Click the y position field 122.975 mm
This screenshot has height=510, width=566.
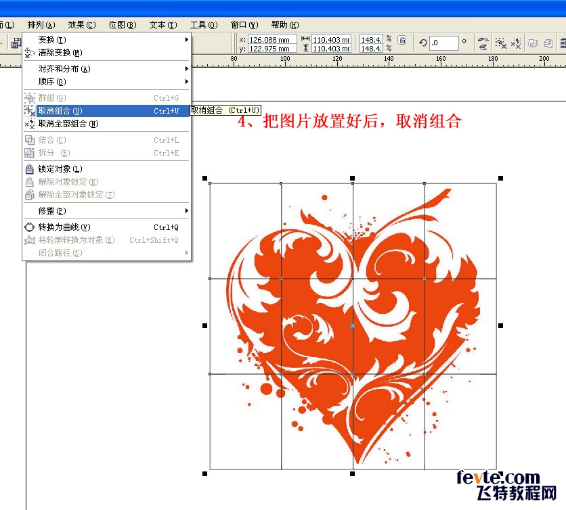pyautogui.click(x=272, y=48)
